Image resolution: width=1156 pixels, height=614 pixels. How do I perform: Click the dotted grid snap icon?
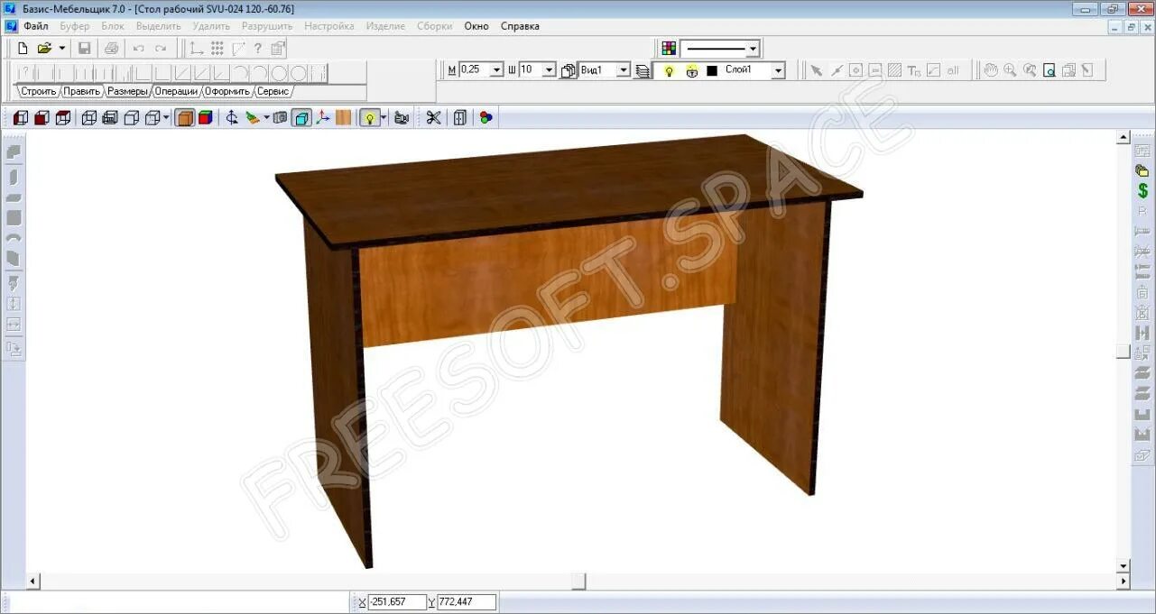[217, 49]
